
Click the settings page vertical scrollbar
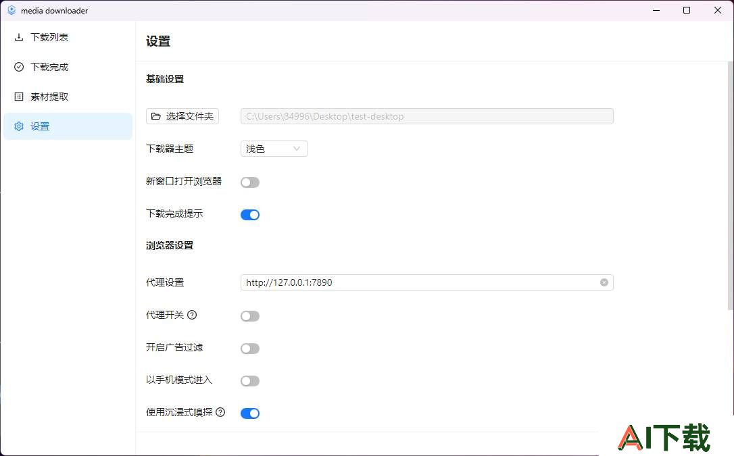[x=731, y=185]
